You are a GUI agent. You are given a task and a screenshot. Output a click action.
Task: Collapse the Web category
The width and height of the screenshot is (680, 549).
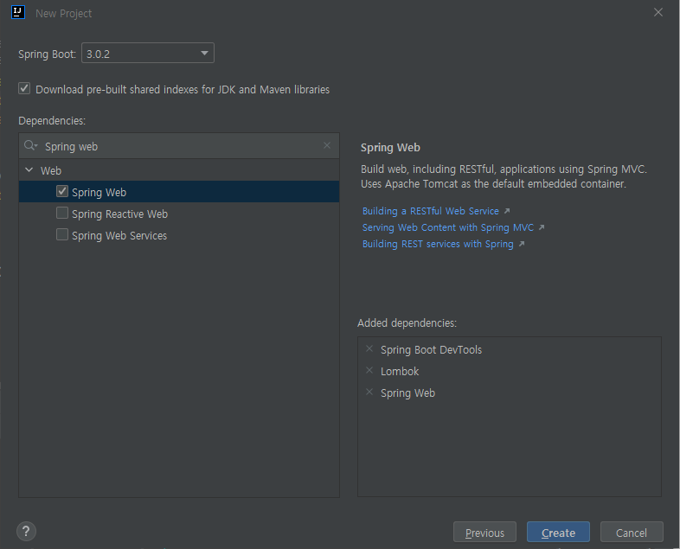(x=29, y=169)
